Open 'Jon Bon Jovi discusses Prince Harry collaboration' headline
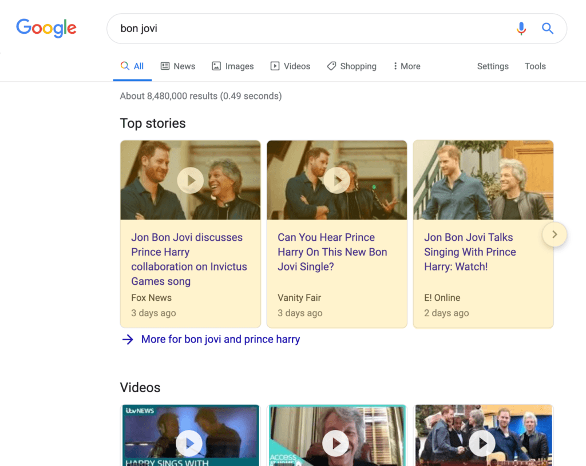Image resolution: width=586 pixels, height=466 pixels. pyautogui.click(x=189, y=259)
